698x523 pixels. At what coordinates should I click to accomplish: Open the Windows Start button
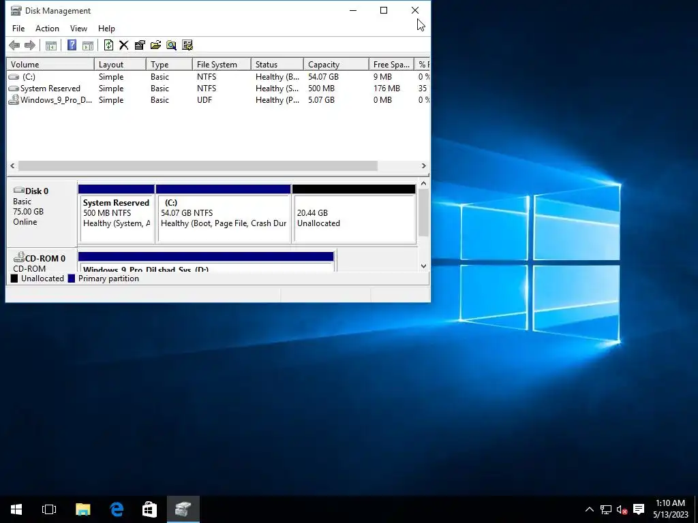(16, 509)
